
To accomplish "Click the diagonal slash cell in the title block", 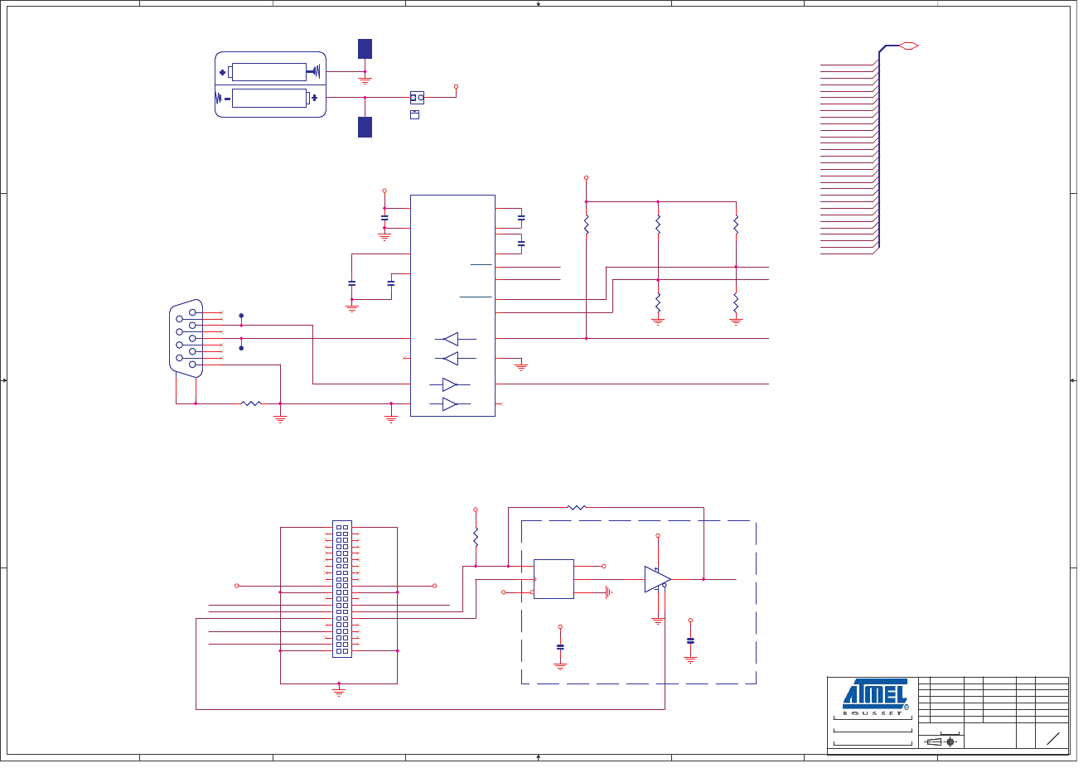I will pos(1052,738).
